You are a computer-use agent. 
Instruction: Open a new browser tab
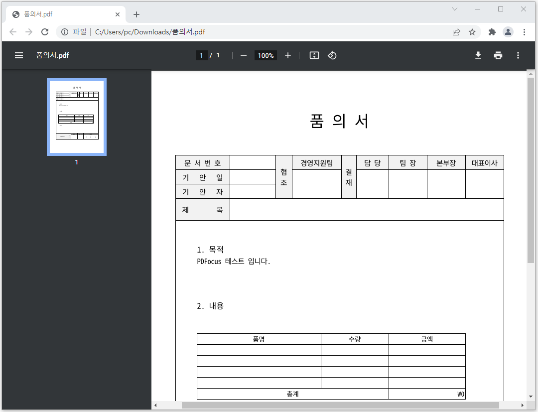136,14
